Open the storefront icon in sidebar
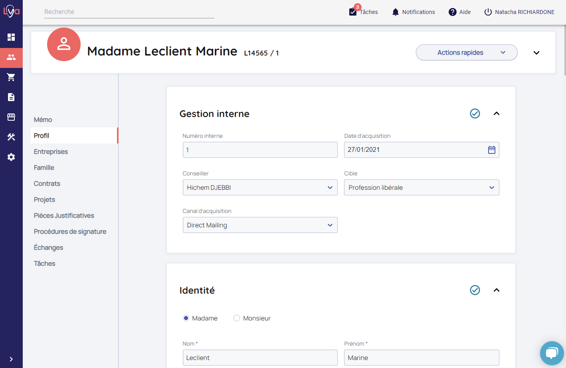566x368 pixels. (x=11, y=117)
